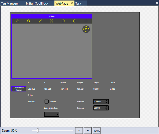Switch to the Task tab
The image size is (159, 134).
coord(78,4)
